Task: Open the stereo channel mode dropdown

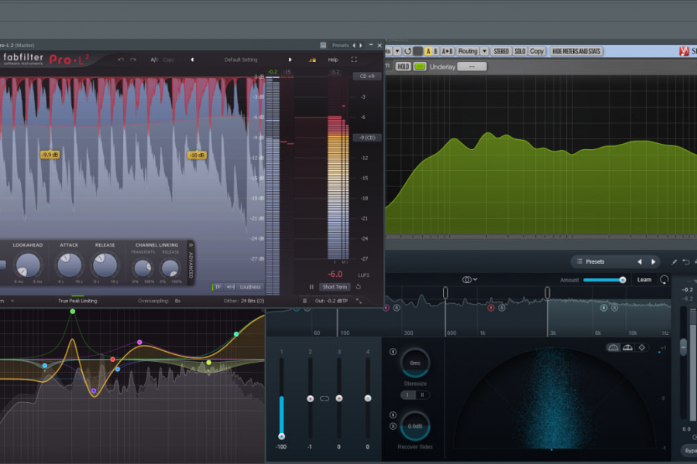Action: coord(469,279)
